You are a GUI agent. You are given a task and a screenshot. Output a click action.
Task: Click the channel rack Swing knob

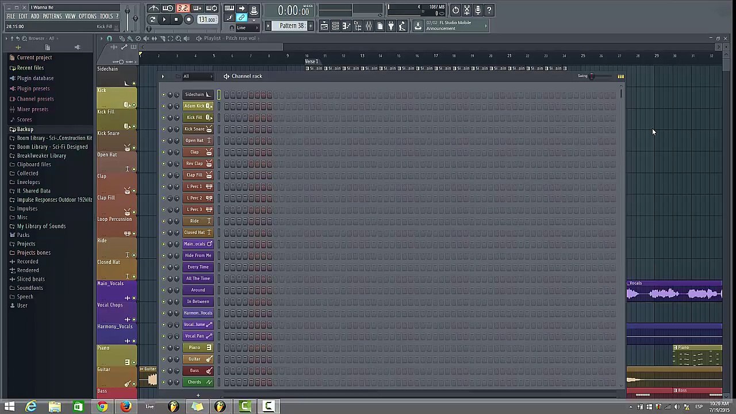pyautogui.click(x=592, y=76)
